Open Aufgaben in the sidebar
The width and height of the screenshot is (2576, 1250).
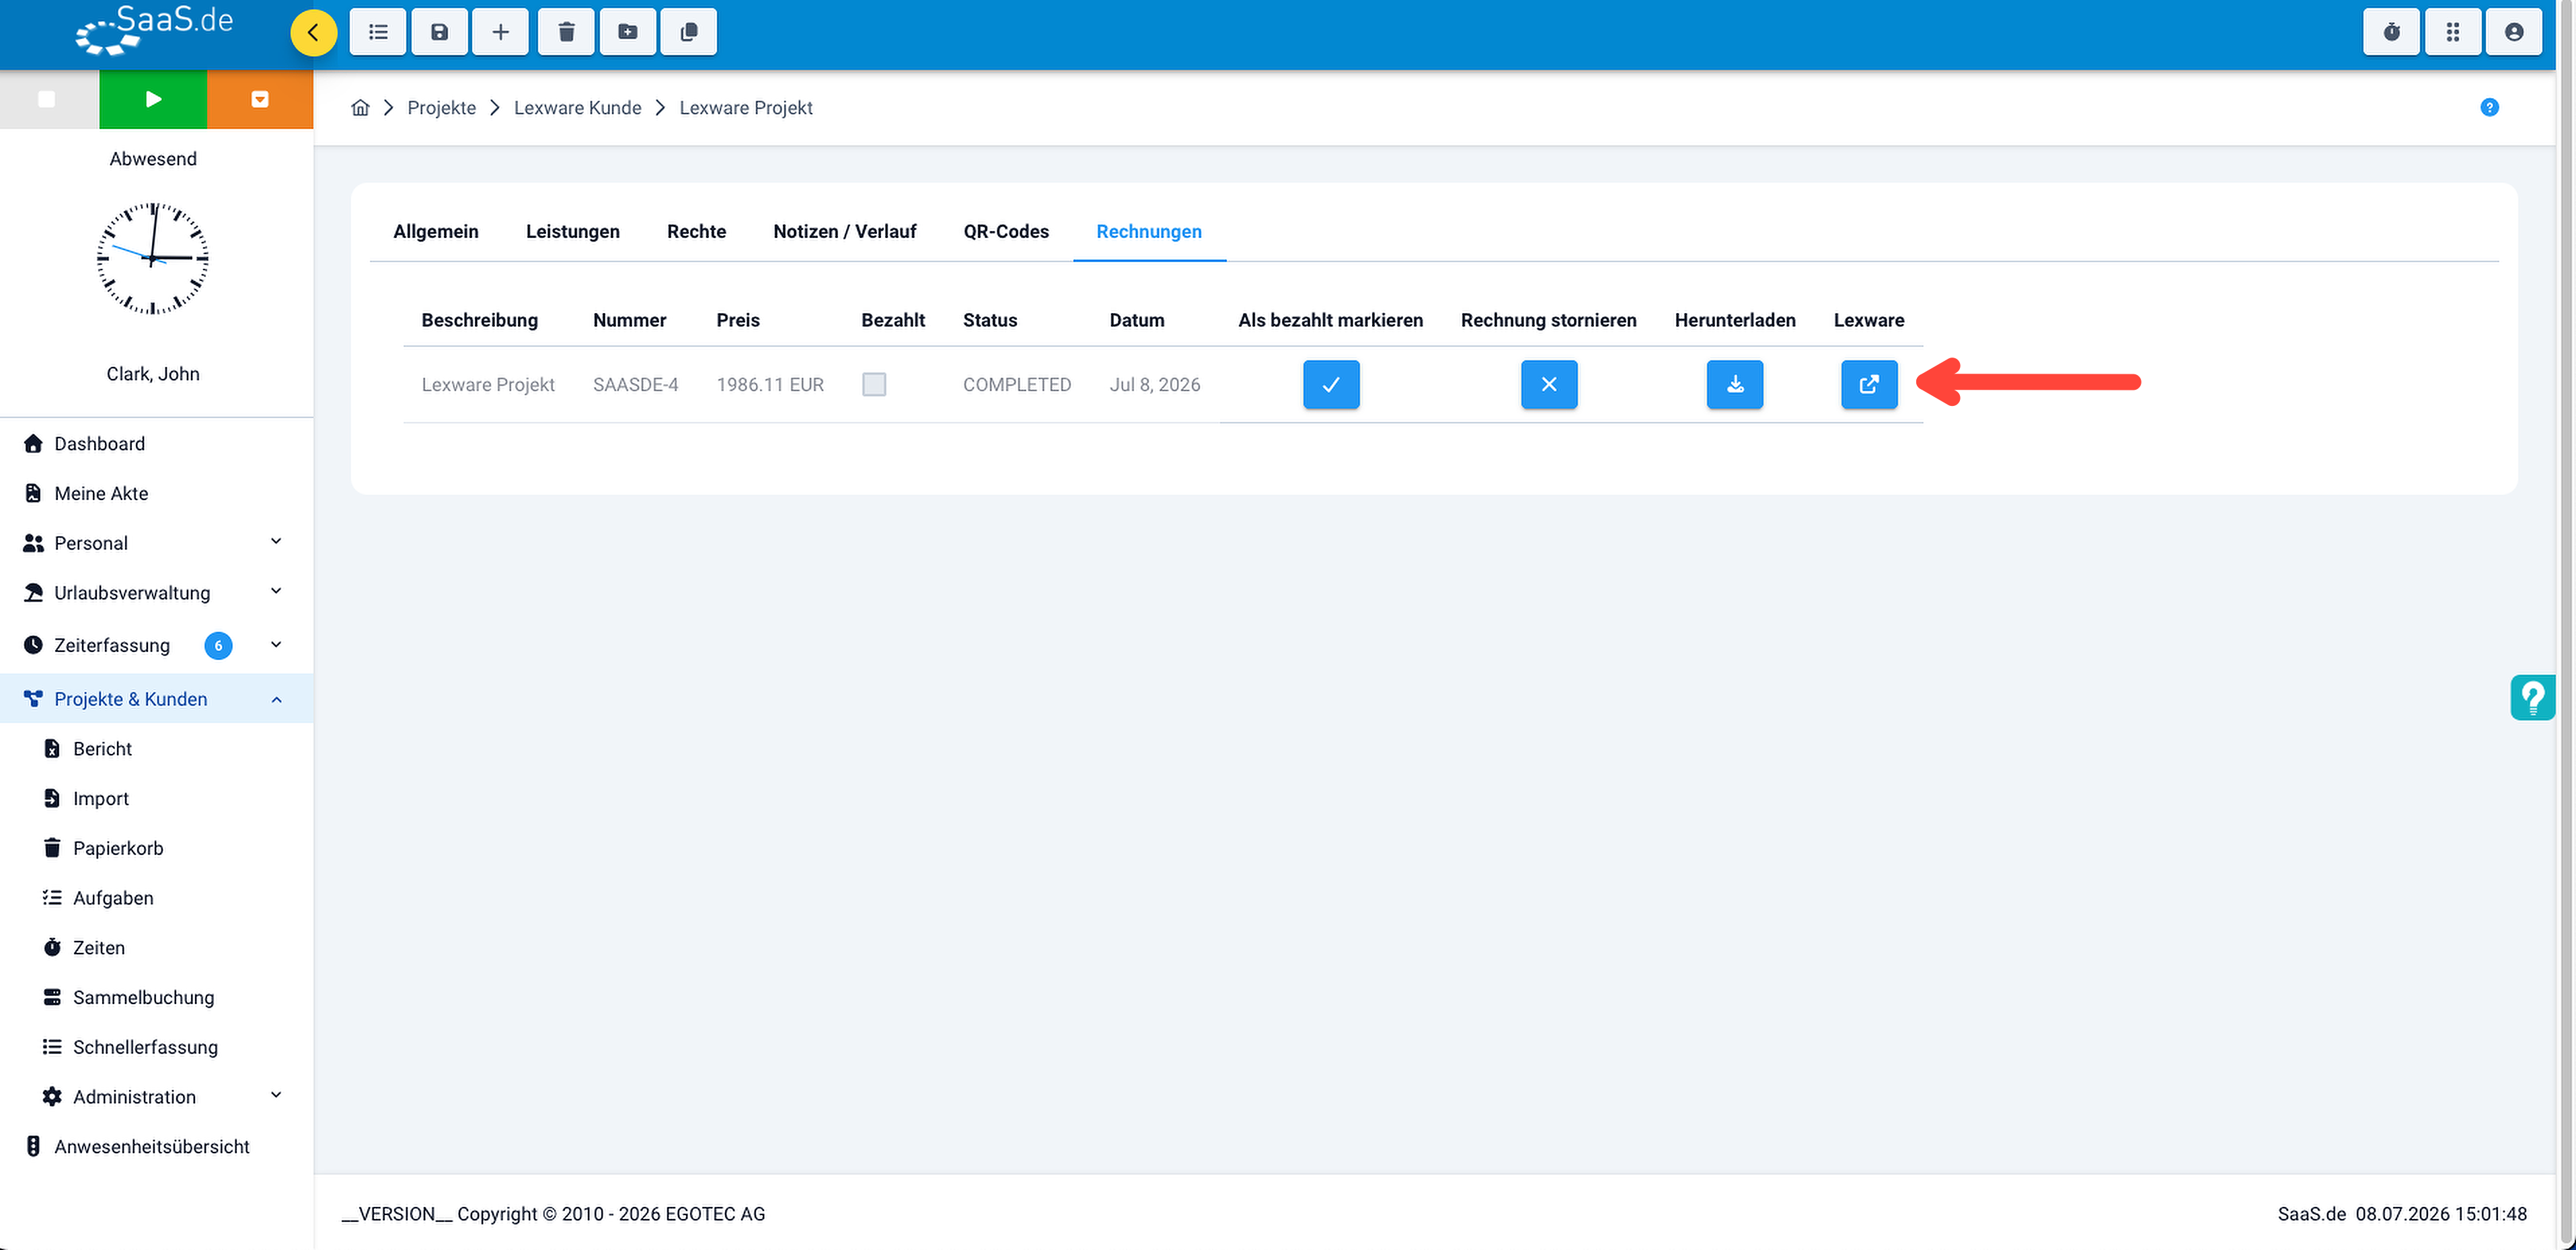pos(113,897)
